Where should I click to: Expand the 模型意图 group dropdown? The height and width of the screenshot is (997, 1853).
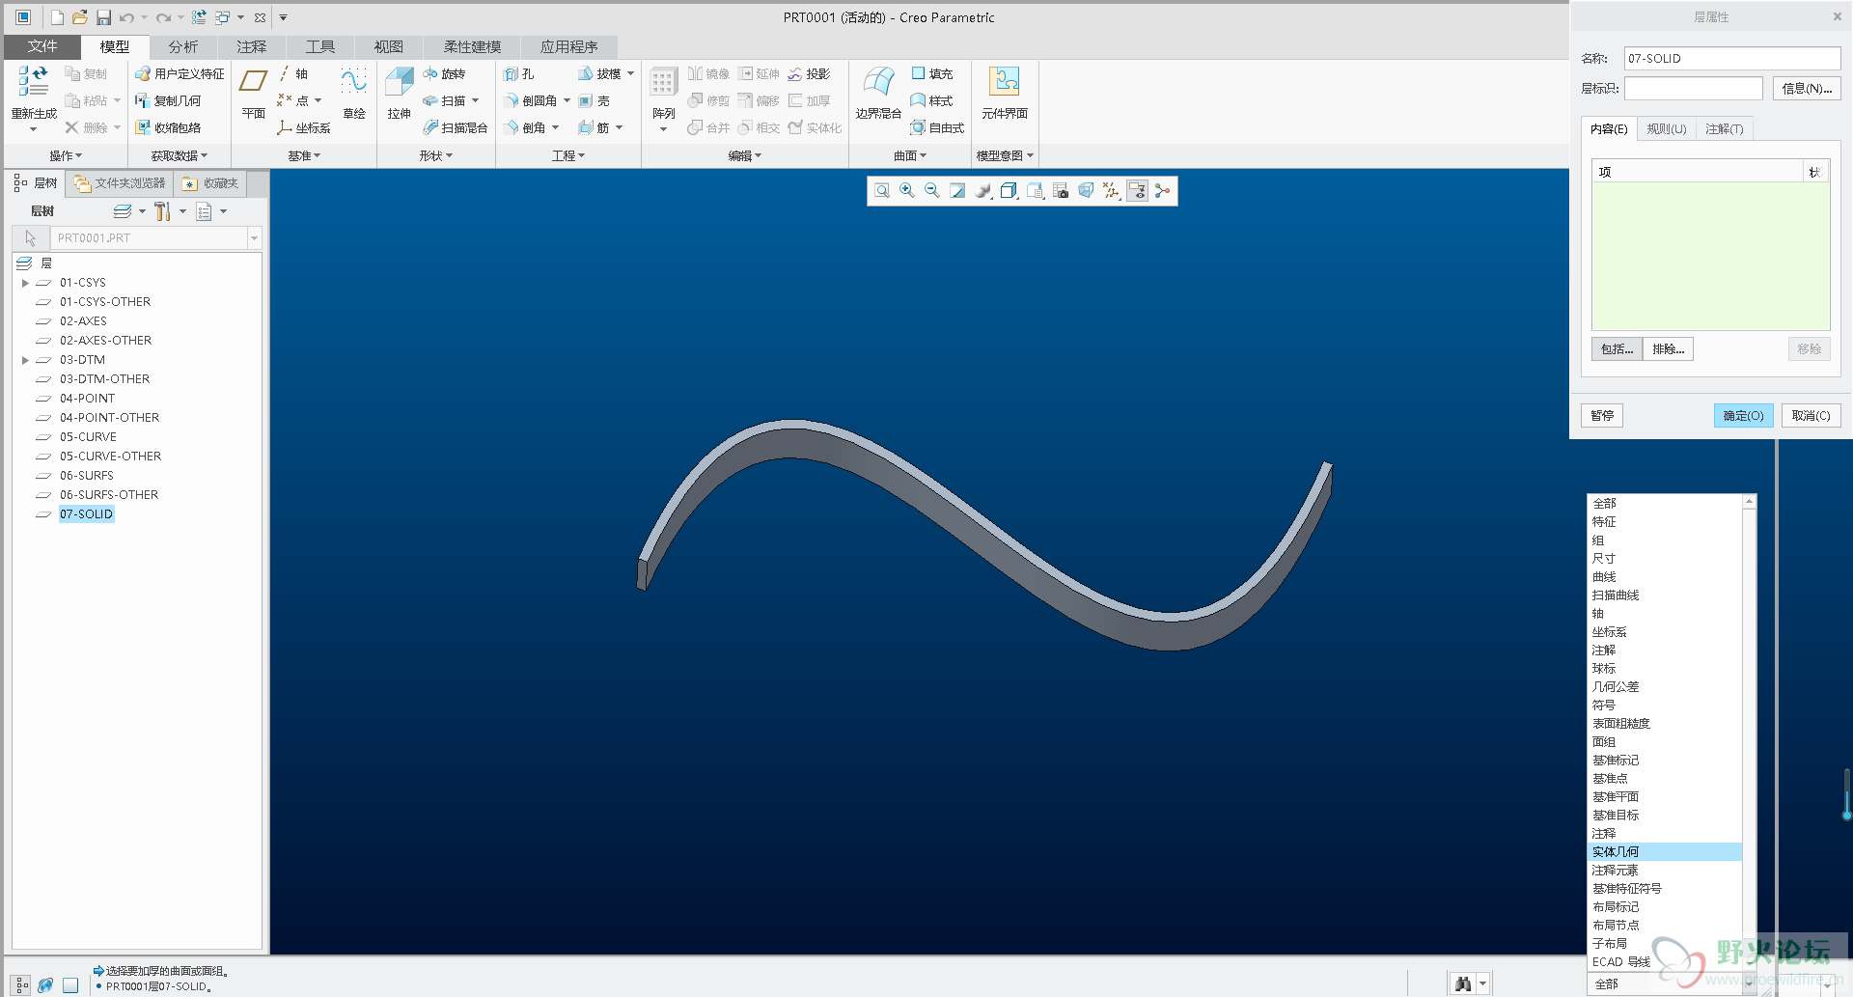1005,155
